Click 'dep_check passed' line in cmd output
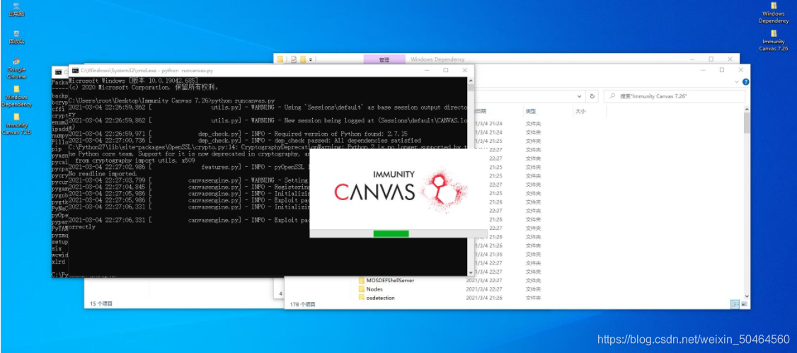The height and width of the screenshot is (353, 797). tap(244, 140)
